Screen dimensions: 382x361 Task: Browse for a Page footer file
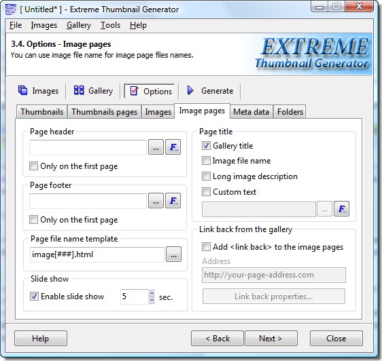pyautogui.click(x=156, y=201)
